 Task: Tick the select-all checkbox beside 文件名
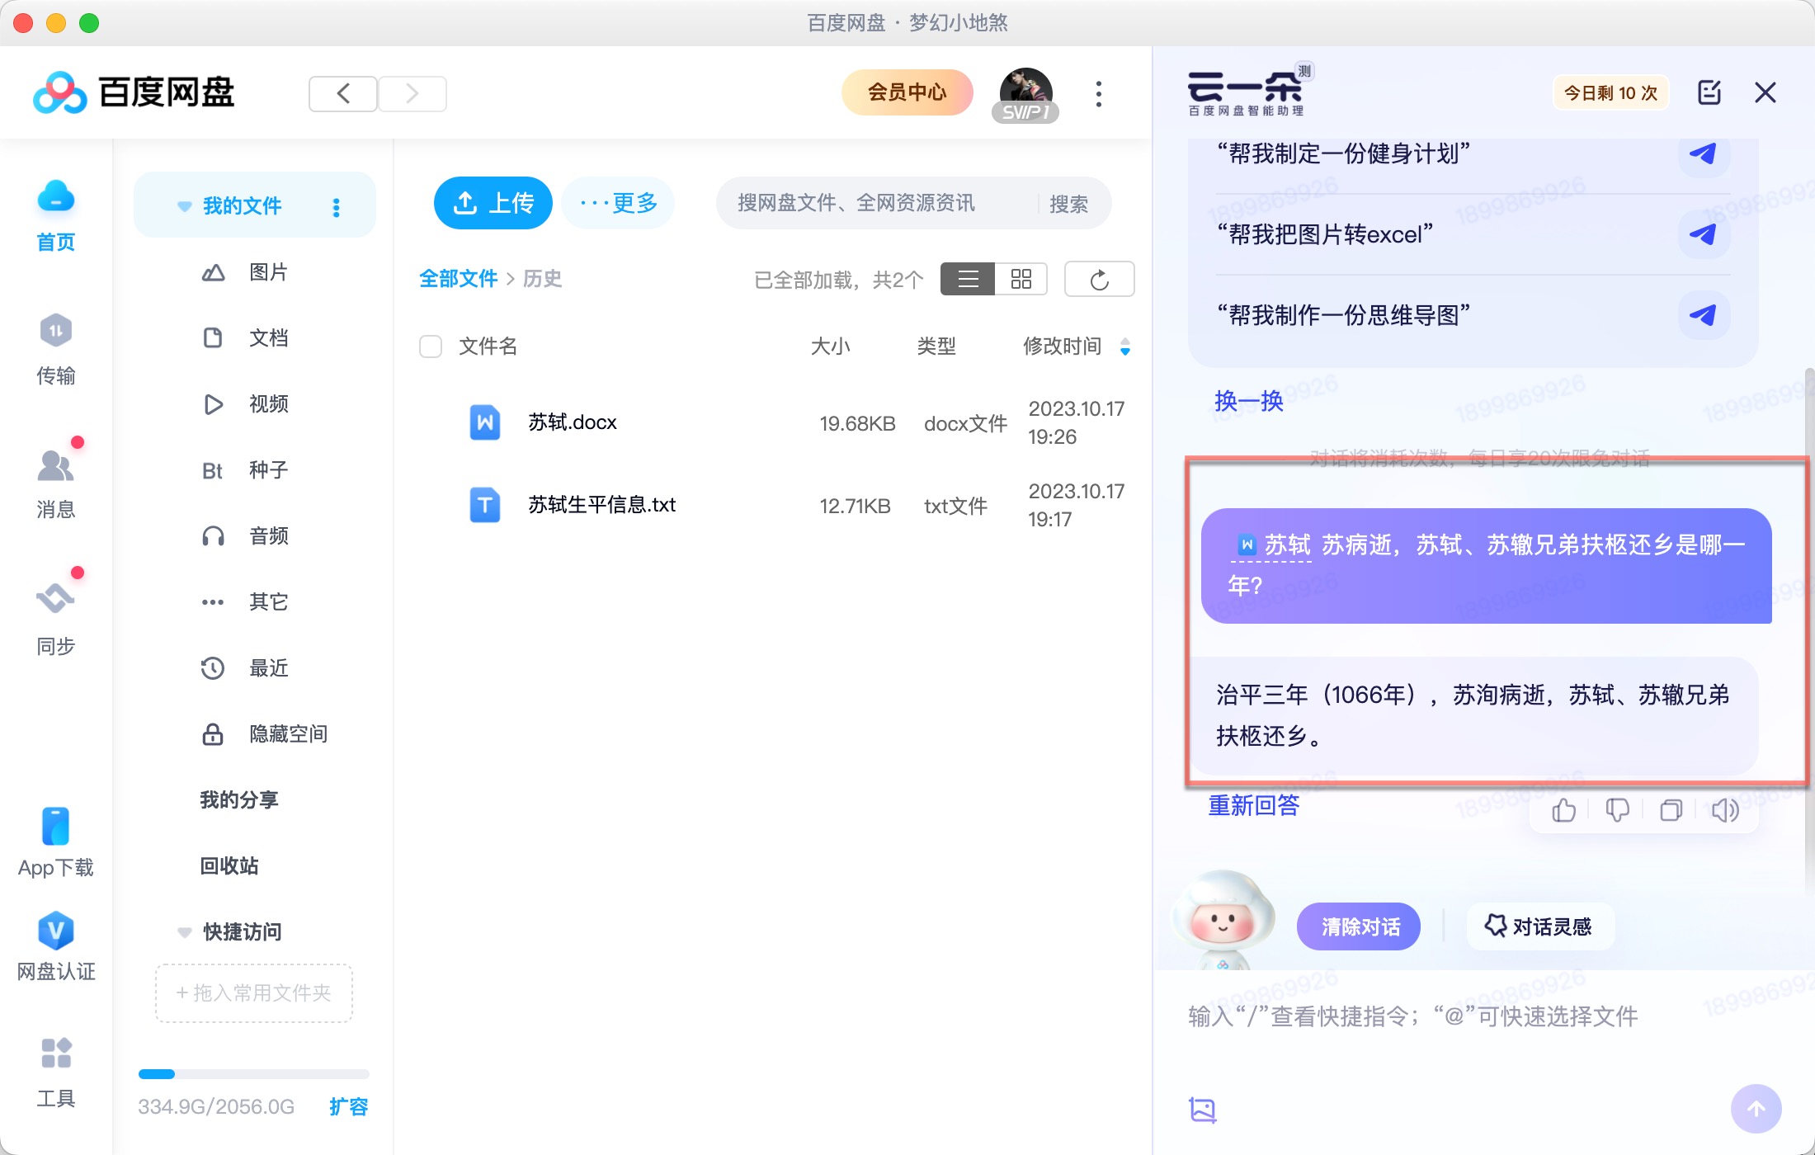click(431, 346)
